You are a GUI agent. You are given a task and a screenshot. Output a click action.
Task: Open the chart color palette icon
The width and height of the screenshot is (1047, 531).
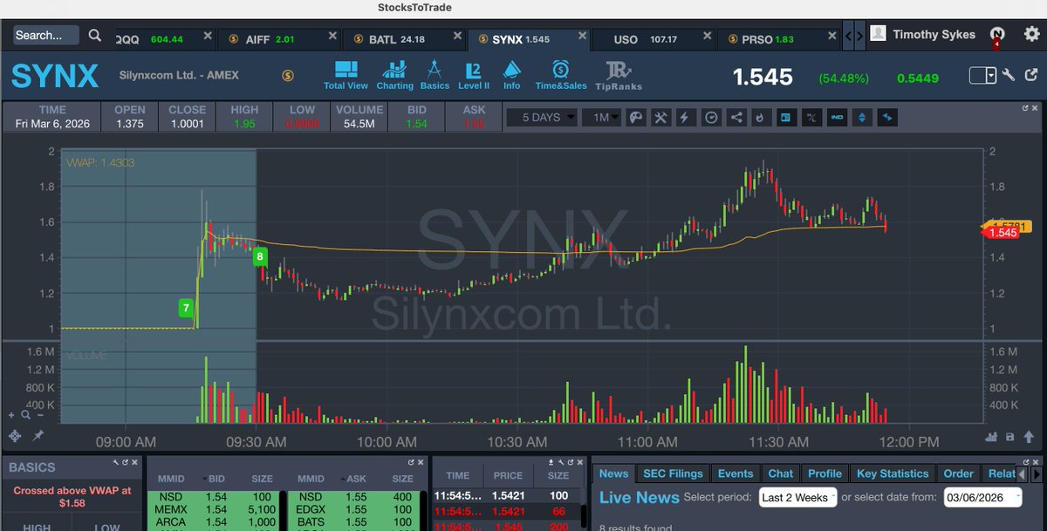pos(635,117)
